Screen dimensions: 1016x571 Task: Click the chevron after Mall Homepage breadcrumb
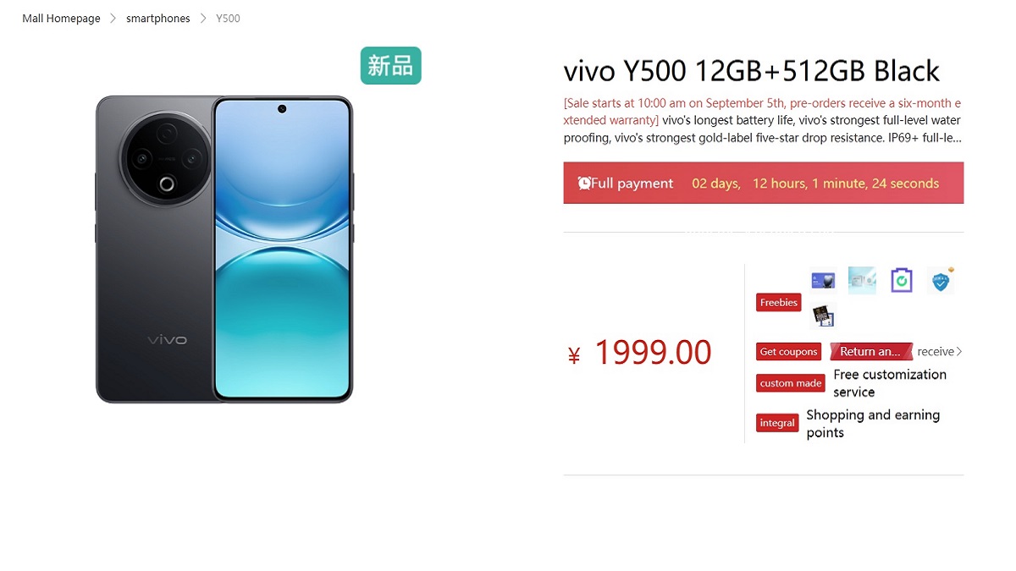pos(113,19)
